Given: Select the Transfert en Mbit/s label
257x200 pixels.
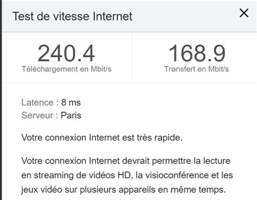Looking at the screenshot, I should (x=196, y=69).
